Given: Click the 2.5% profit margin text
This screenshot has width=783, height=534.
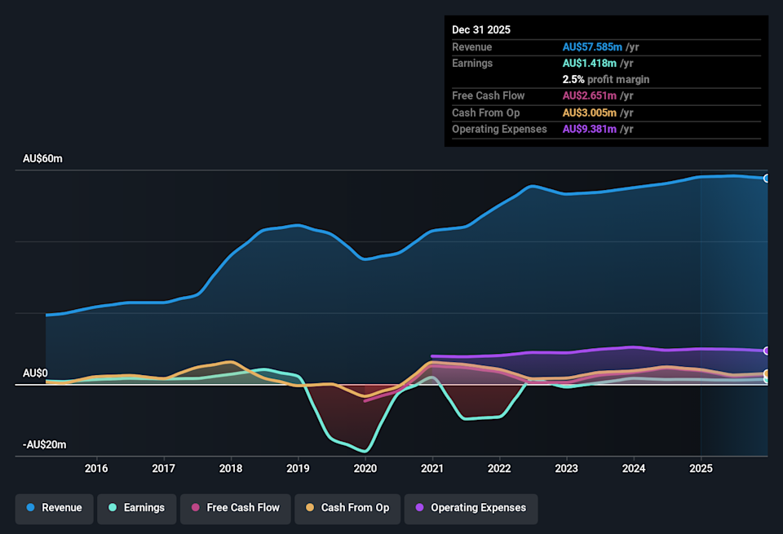Looking at the screenshot, I should [x=606, y=80].
